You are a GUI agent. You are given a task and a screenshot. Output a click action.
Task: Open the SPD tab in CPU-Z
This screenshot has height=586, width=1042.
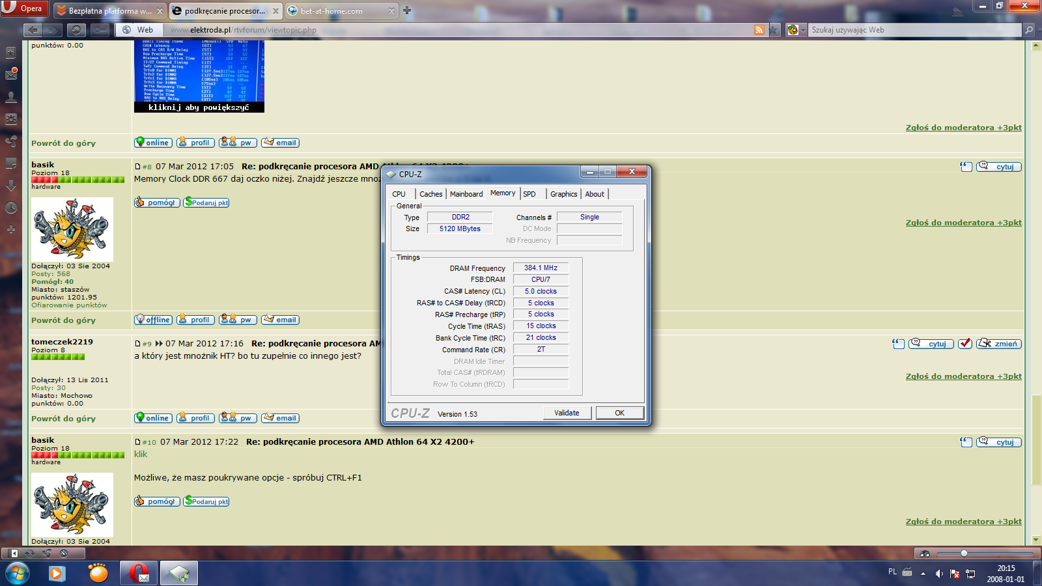point(529,194)
